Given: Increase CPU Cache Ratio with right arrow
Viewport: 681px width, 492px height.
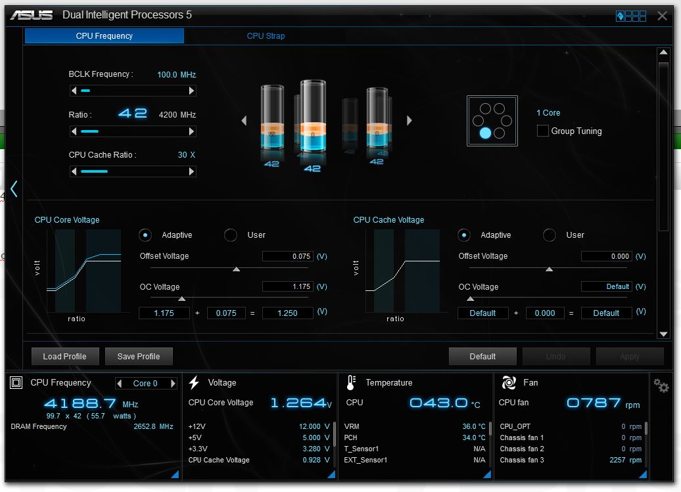Looking at the screenshot, I should tap(191, 171).
